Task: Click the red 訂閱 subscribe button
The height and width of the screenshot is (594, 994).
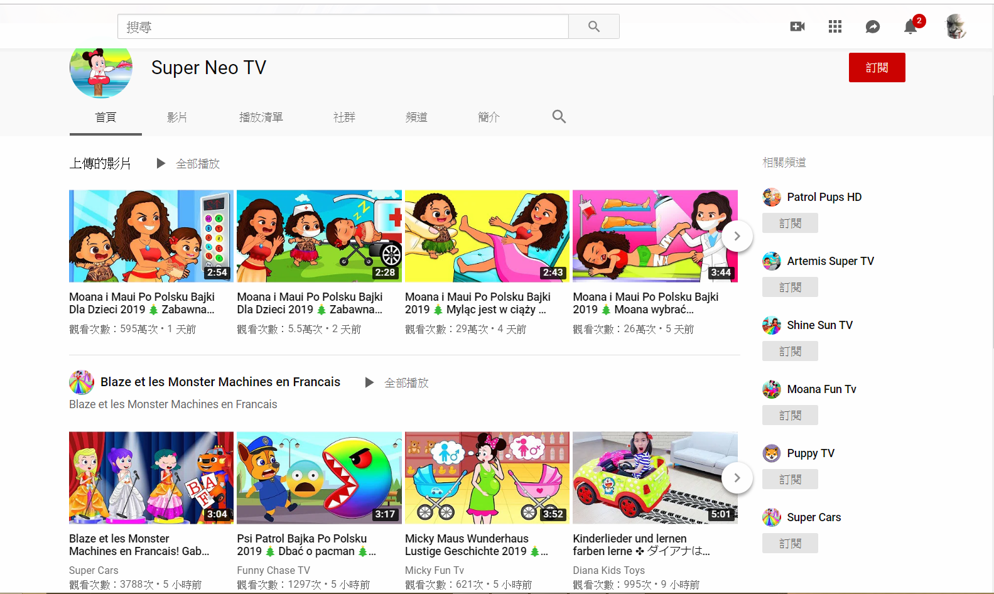Action: click(x=877, y=67)
